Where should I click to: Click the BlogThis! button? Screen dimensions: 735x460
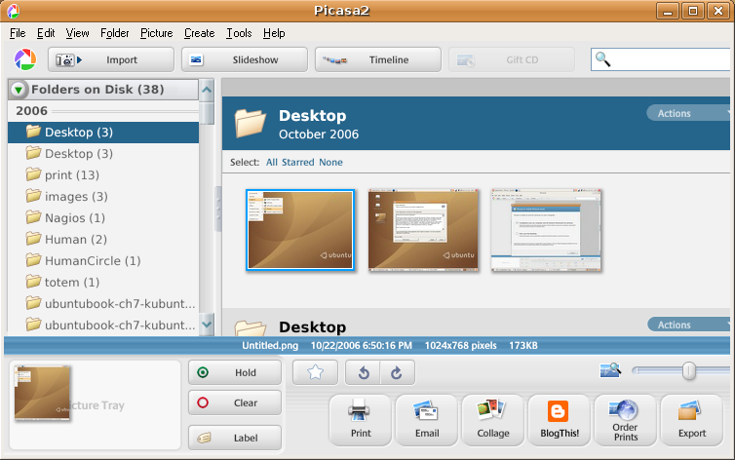[560, 420]
